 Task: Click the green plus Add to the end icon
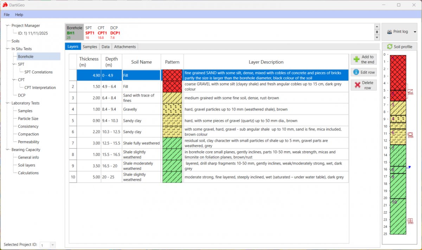pos(356,59)
